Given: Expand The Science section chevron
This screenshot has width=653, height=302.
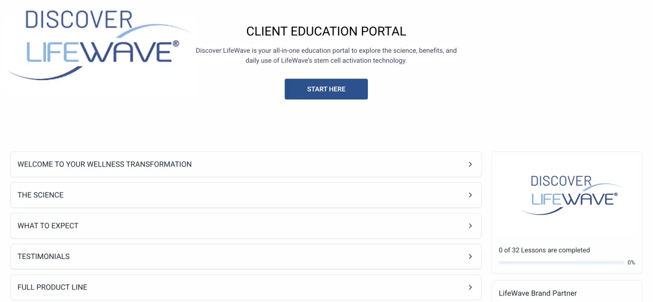Looking at the screenshot, I should pyautogui.click(x=470, y=195).
